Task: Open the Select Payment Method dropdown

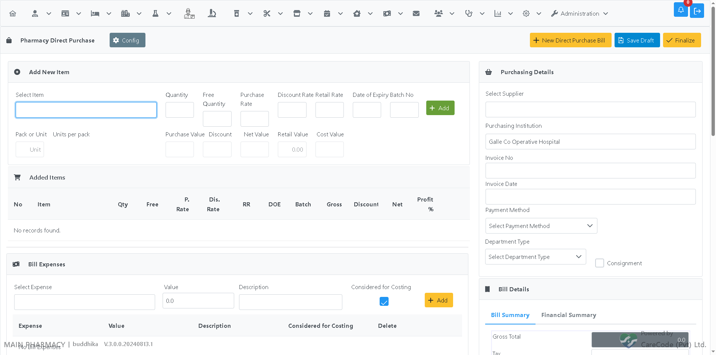Action: 541,226
